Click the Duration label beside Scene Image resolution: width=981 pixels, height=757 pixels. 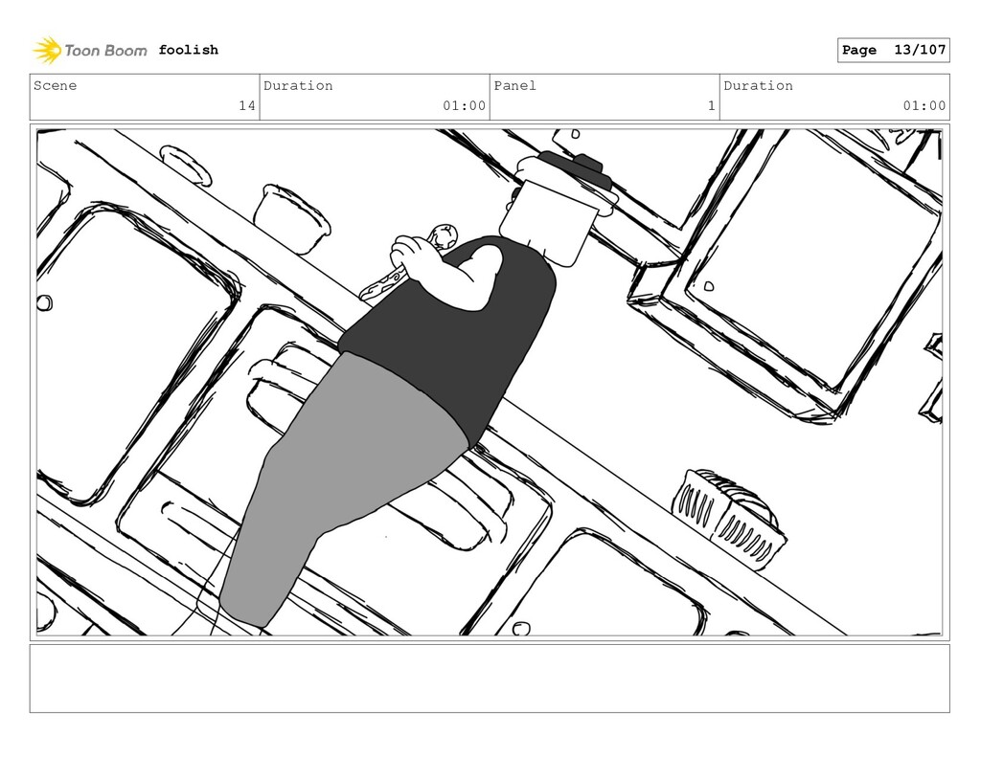click(298, 85)
